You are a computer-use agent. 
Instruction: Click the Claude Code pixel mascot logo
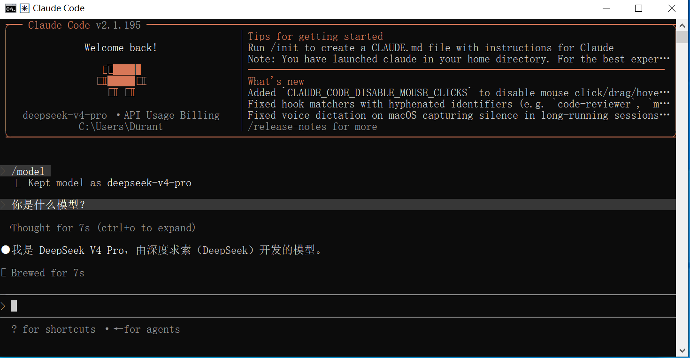tap(122, 81)
